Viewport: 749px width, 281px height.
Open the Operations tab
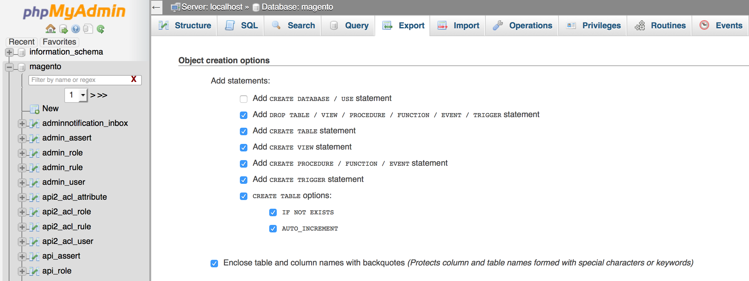pyautogui.click(x=522, y=26)
